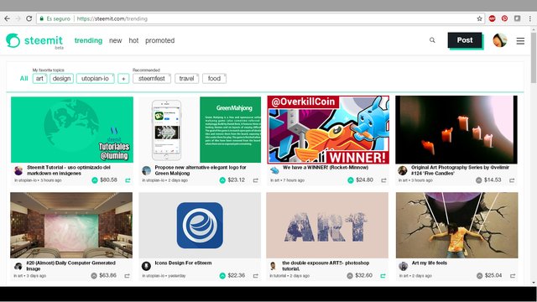Screen dimensions: 537x302
Task: Resteem the Art my life feels post
Action: pos(513,276)
